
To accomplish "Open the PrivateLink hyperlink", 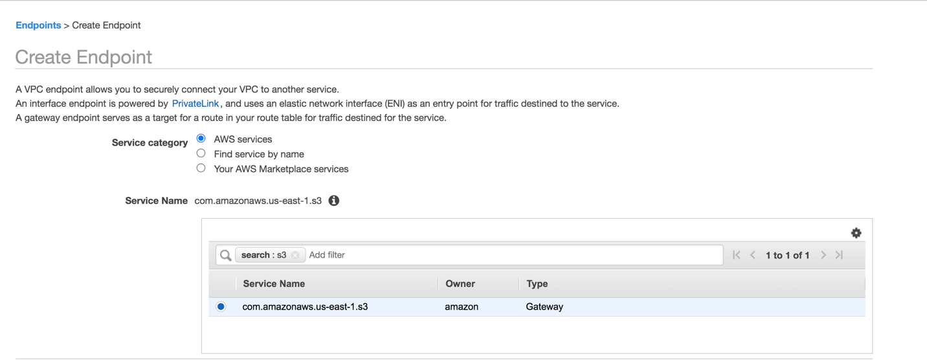I will 195,104.
